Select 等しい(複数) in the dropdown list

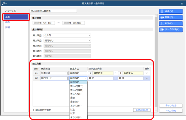[78, 90]
